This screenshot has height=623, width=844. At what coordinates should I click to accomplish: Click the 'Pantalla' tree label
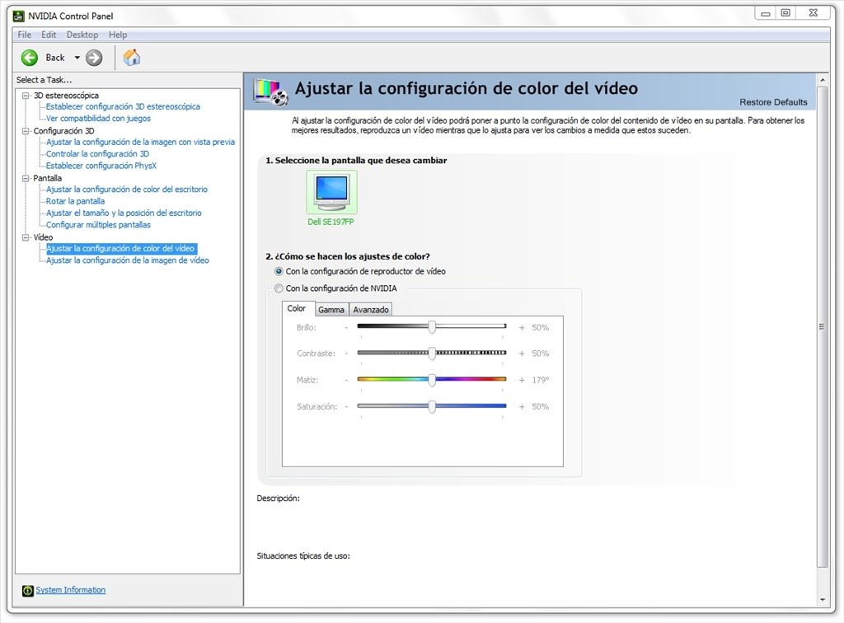[47, 178]
